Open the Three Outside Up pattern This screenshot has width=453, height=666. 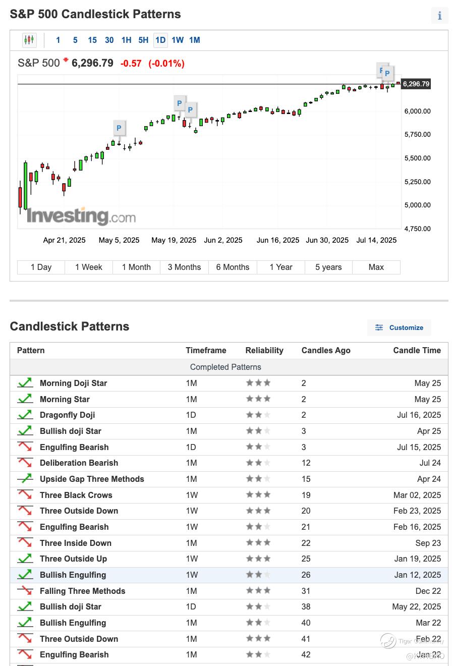[74, 559]
